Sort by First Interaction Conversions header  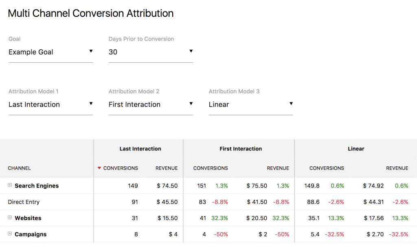click(211, 168)
